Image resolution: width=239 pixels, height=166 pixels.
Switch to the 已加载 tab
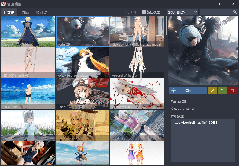24,12
